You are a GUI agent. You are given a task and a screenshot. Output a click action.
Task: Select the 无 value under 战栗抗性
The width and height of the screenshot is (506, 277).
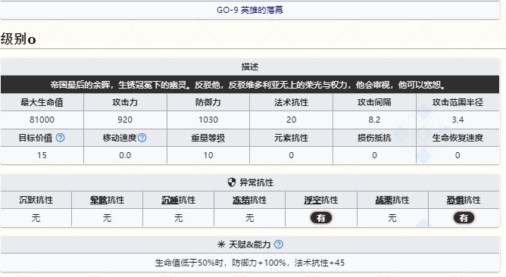(392, 218)
